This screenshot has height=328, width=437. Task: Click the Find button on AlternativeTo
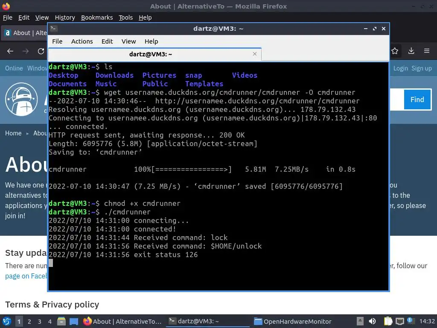tap(417, 100)
